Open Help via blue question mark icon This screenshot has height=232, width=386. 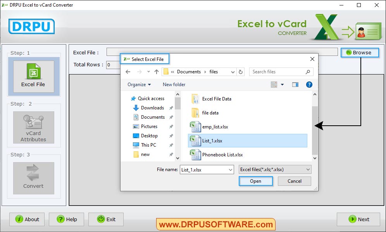pos(309,85)
